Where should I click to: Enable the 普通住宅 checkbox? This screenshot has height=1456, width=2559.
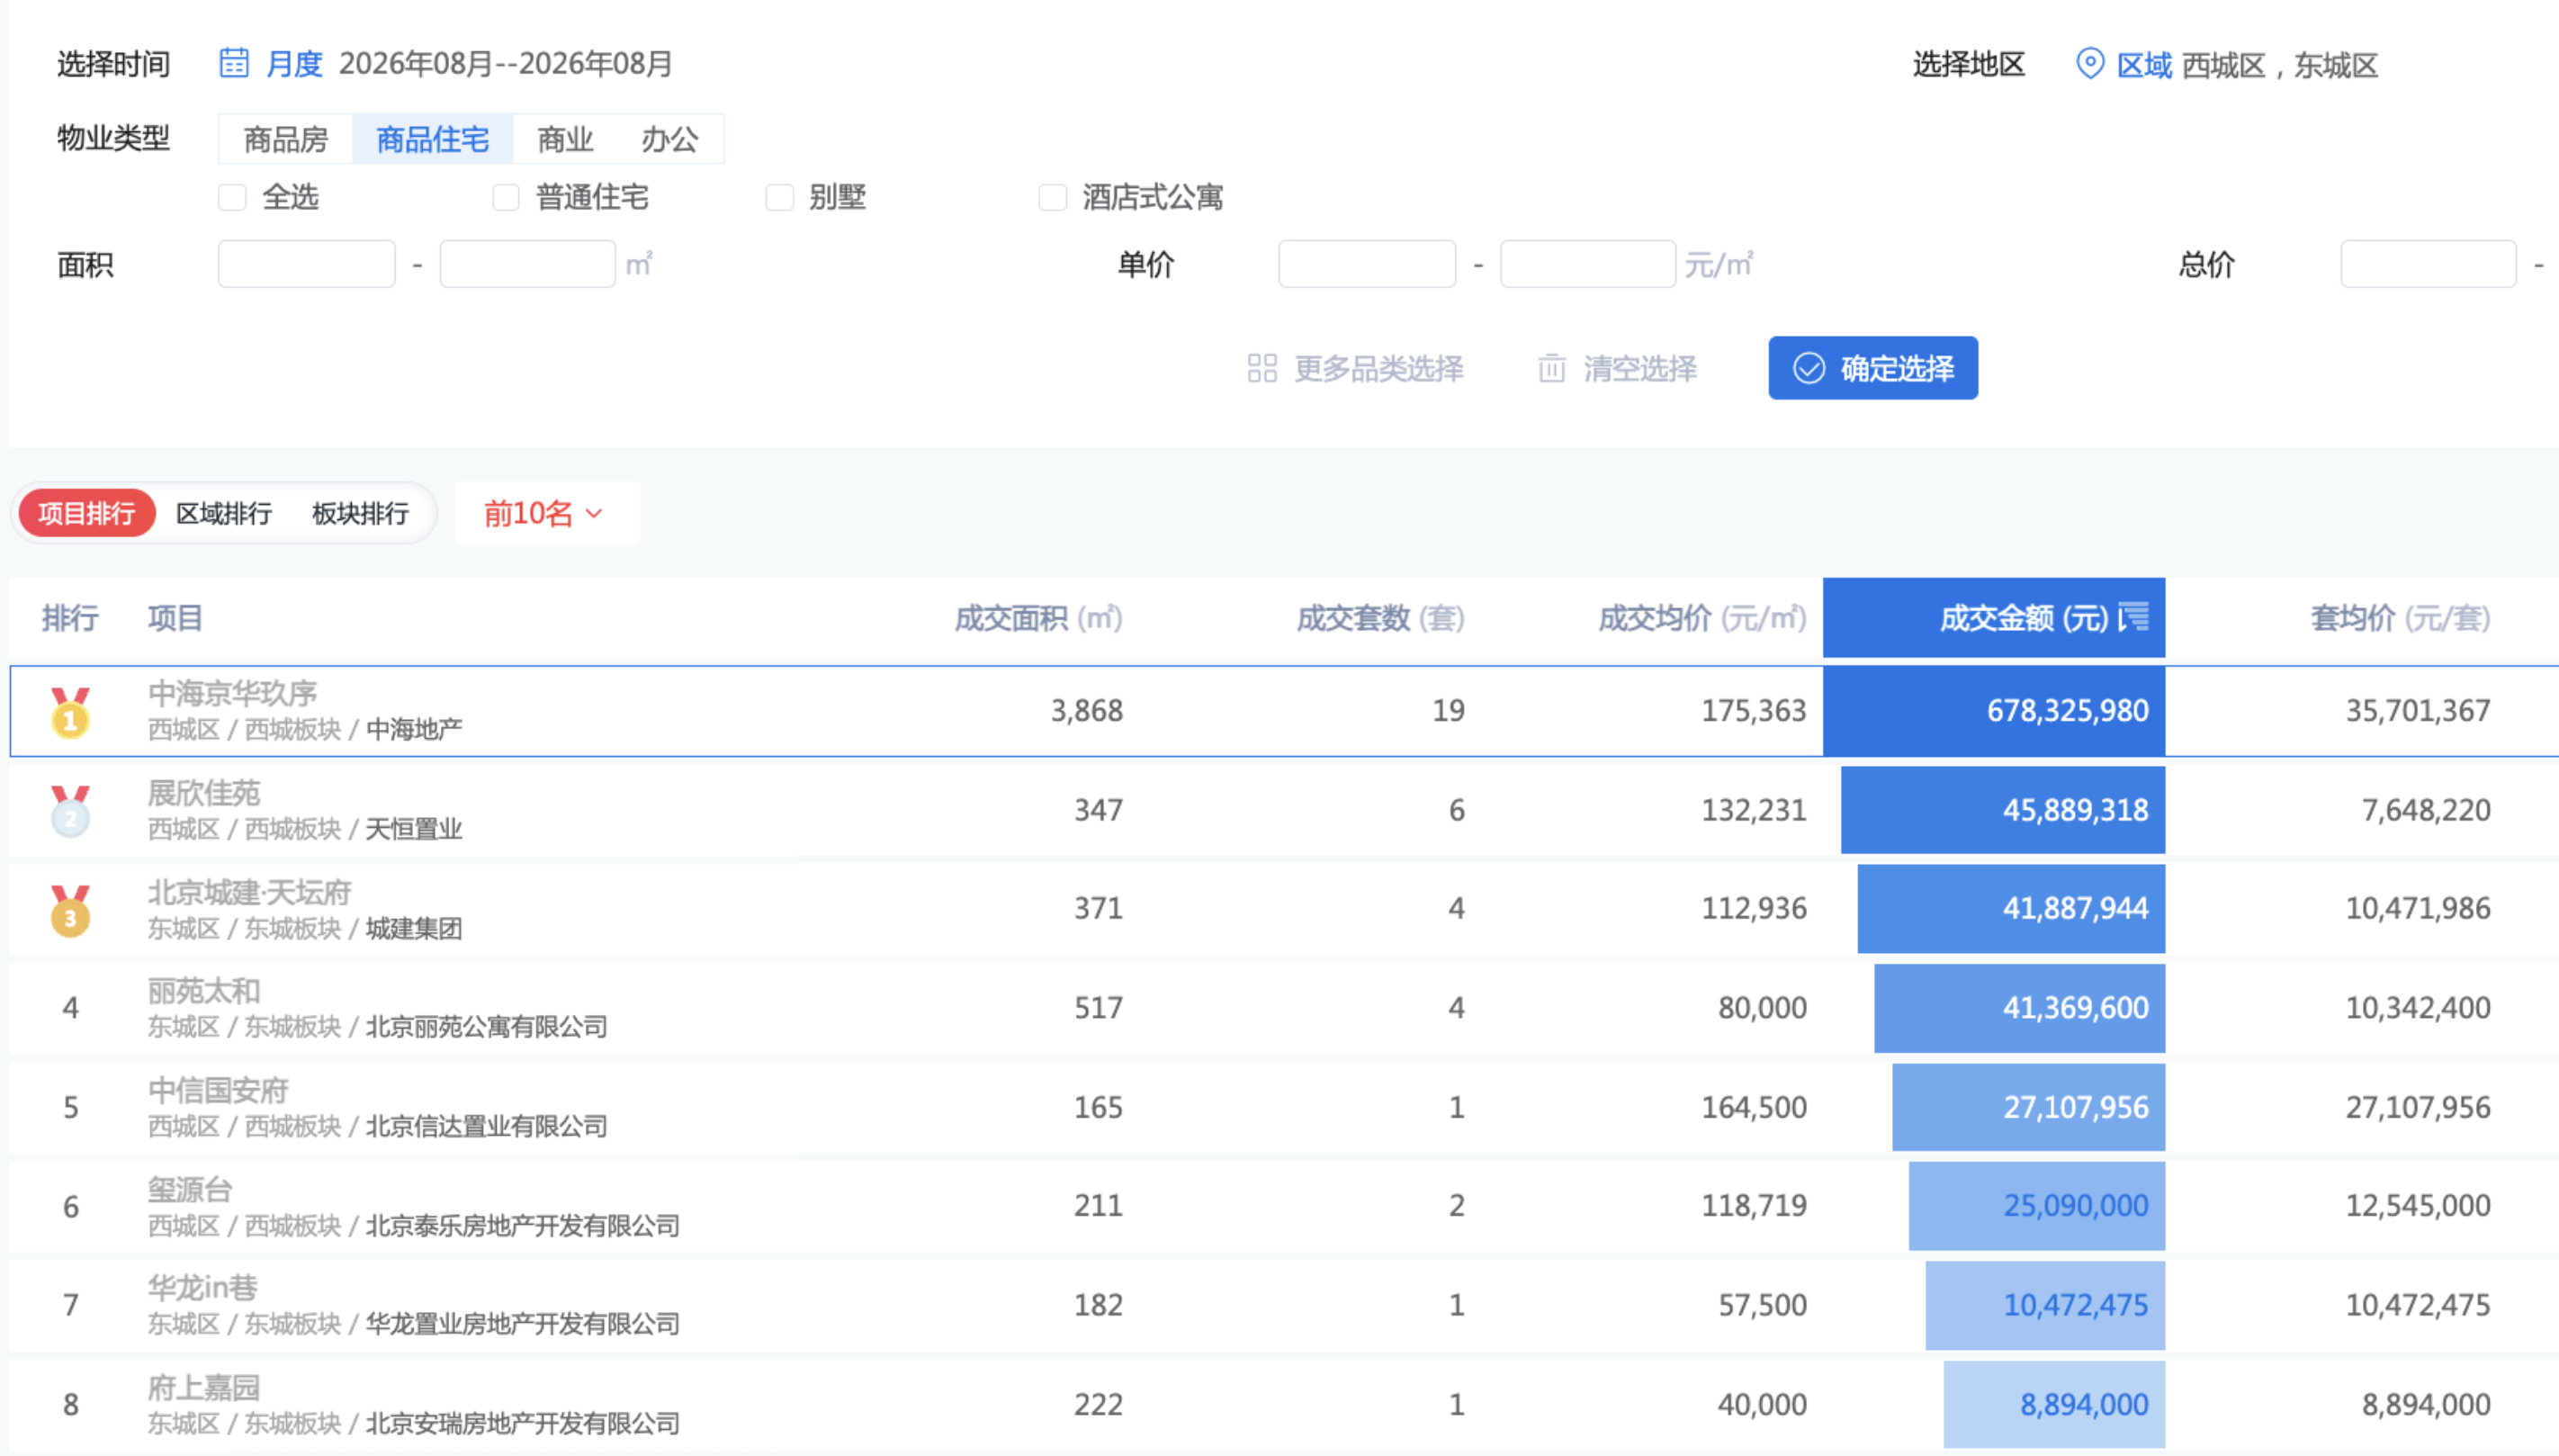506,197
